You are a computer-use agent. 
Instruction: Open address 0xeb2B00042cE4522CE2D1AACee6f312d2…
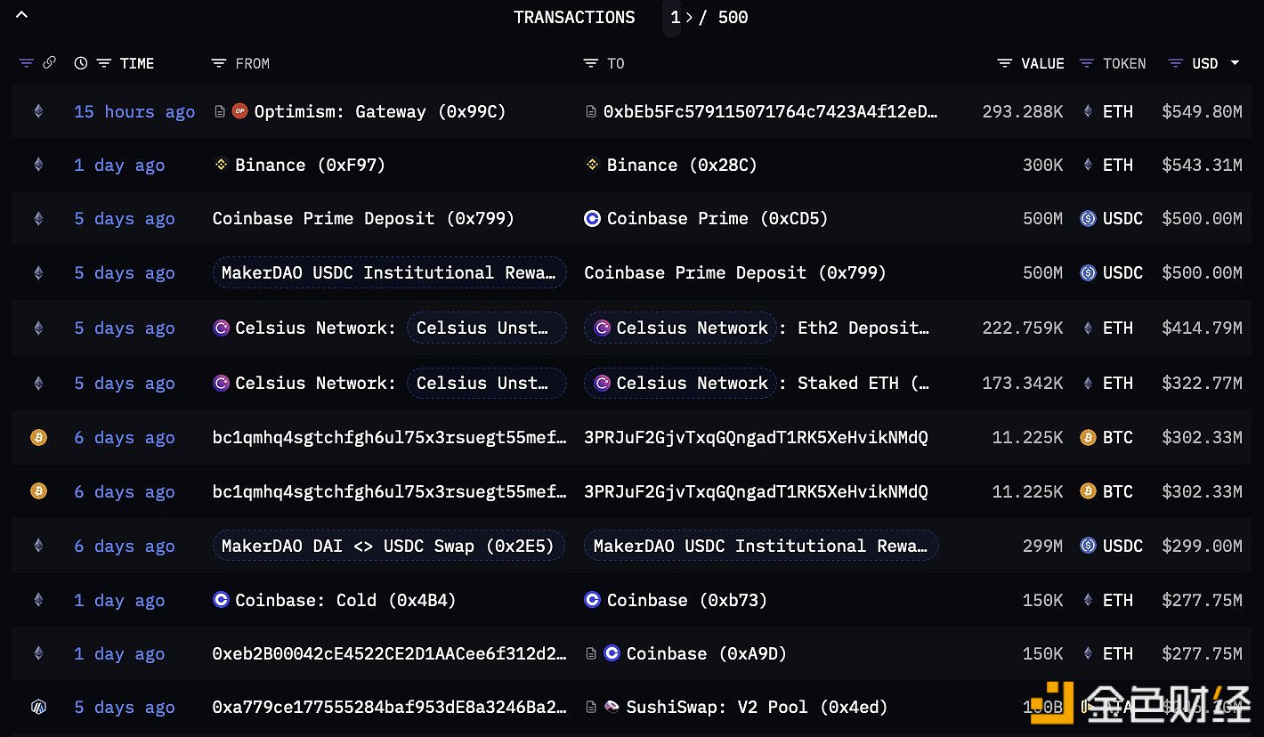pyautogui.click(x=389, y=653)
